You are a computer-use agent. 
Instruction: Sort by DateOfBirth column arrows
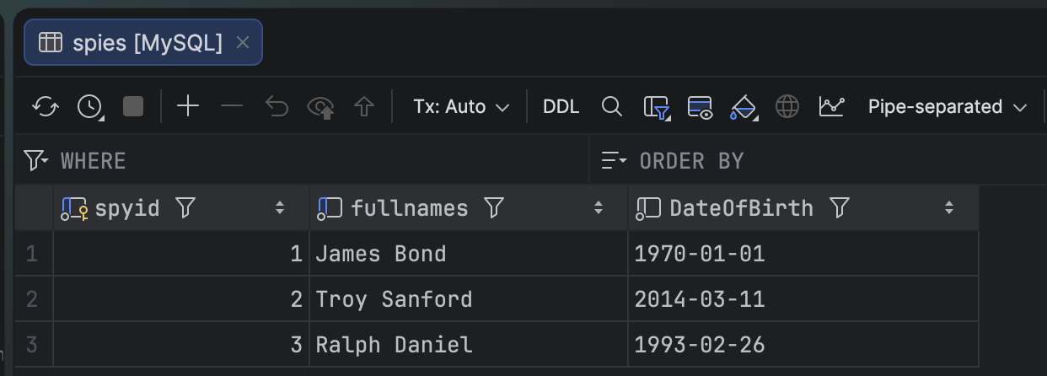tap(949, 208)
